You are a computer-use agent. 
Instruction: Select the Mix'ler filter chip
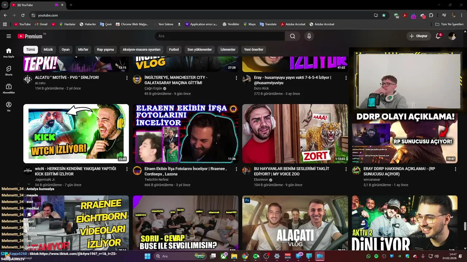point(83,49)
